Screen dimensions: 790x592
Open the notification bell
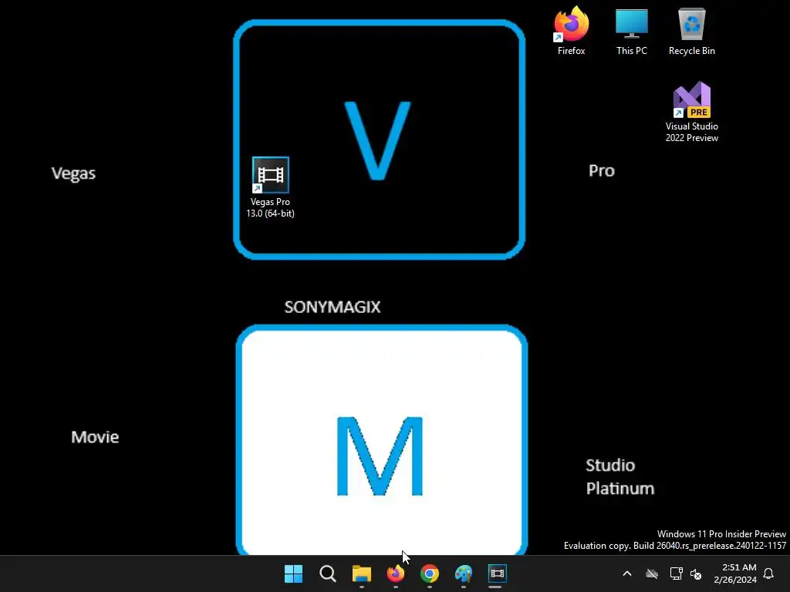tap(769, 573)
